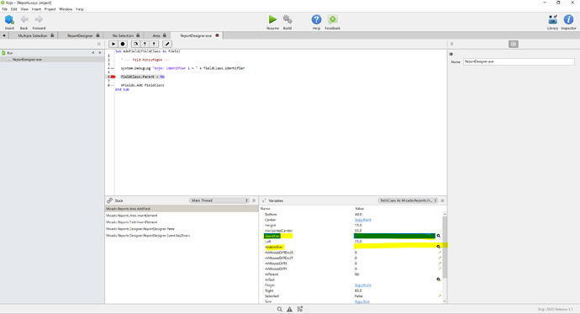Click navigator previous arrow beside Run
Viewport: 580px width, 314px height.
[92, 53]
